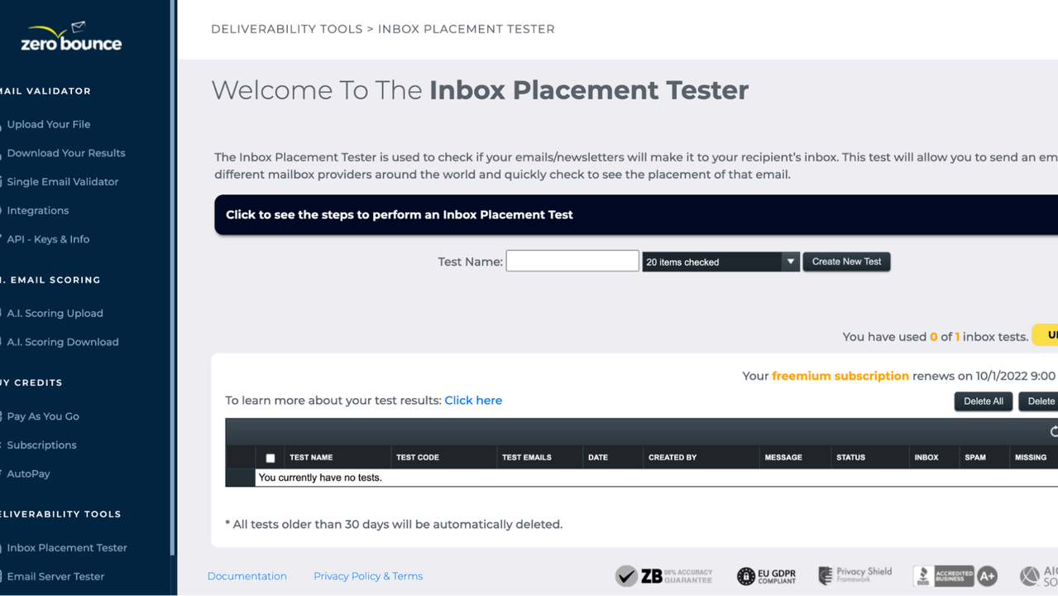Open AutoPay settings
The image size is (1058, 596).
pos(28,474)
